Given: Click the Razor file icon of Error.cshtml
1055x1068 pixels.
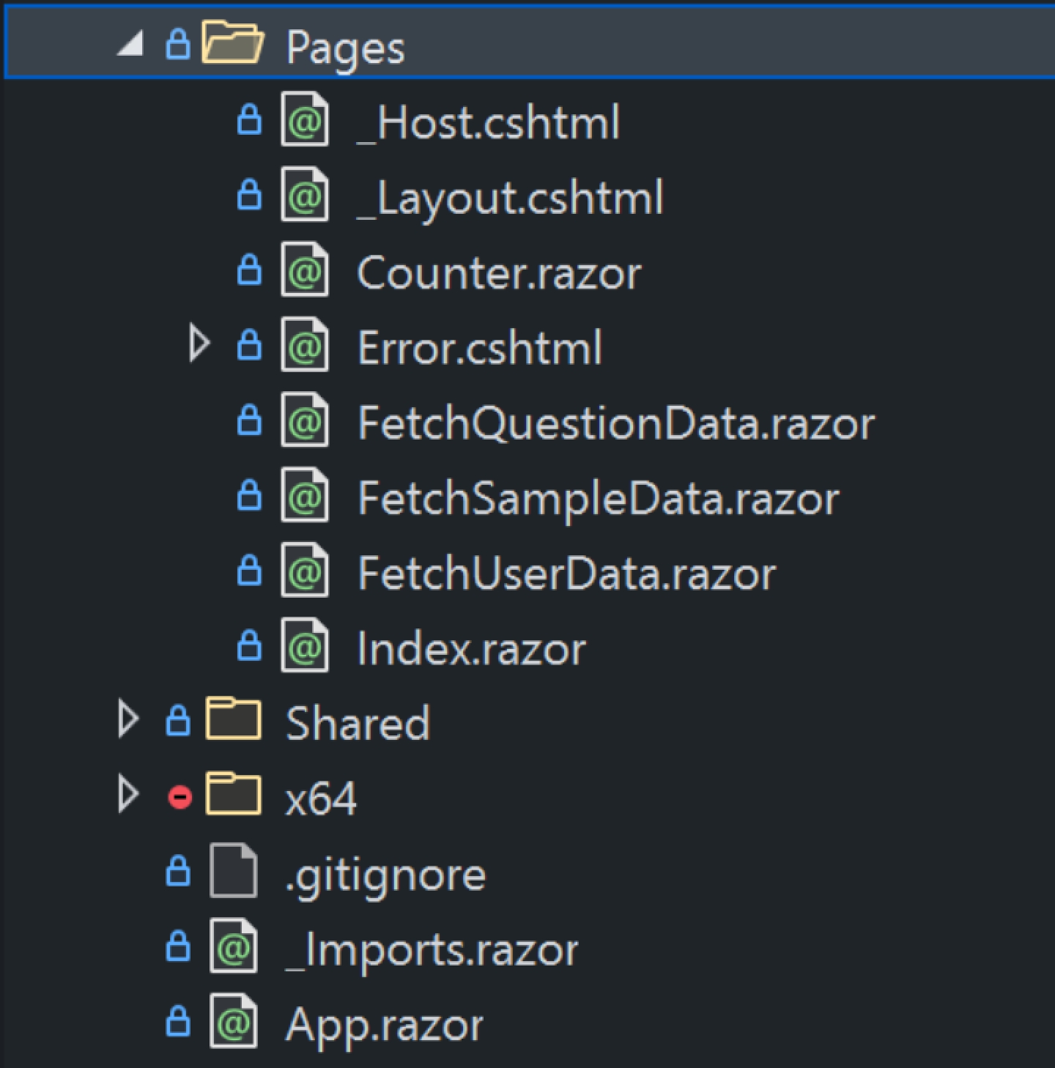Looking at the screenshot, I should point(305,345).
